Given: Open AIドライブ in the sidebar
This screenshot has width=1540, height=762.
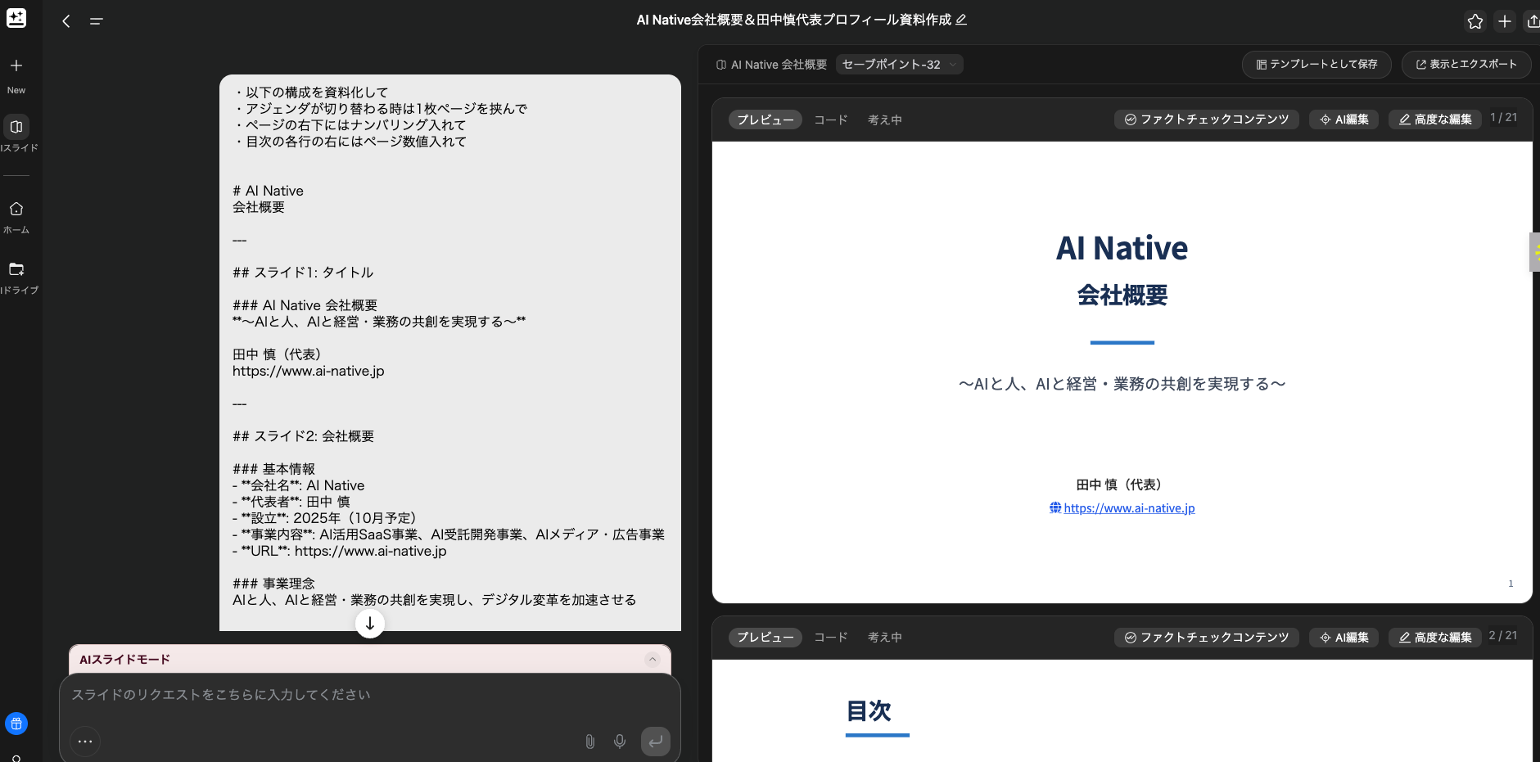Looking at the screenshot, I should (x=16, y=276).
